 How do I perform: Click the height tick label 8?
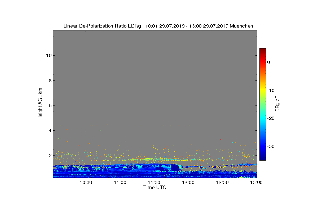click(50, 80)
